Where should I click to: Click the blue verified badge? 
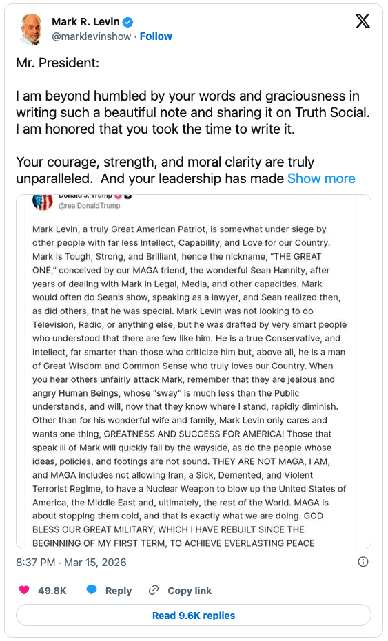pos(128,22)
